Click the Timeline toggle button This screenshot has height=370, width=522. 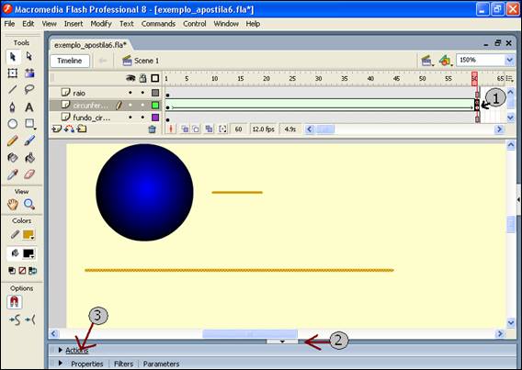[x=70, y=61]
